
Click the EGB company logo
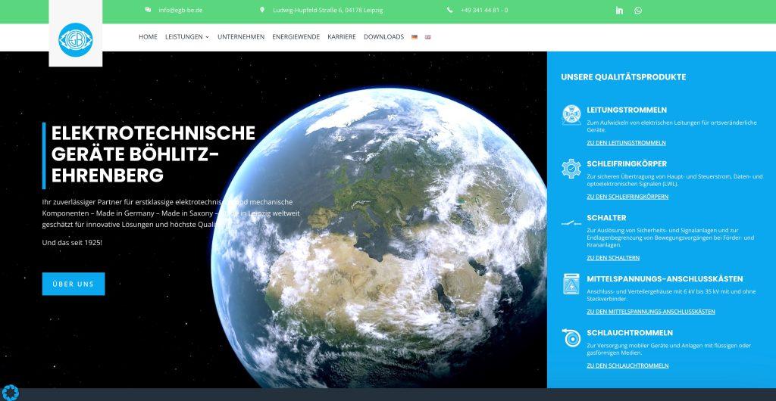point(75,40)
